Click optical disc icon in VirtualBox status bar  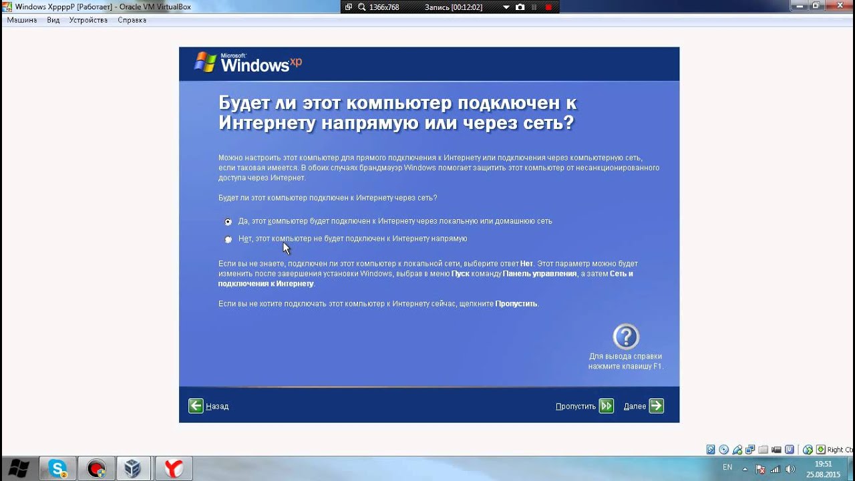[723, 450]
